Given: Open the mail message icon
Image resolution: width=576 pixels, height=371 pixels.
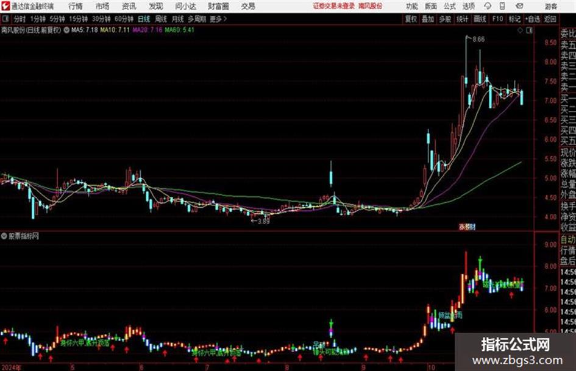Looking at the screenshot, I should tap(519, 6).
